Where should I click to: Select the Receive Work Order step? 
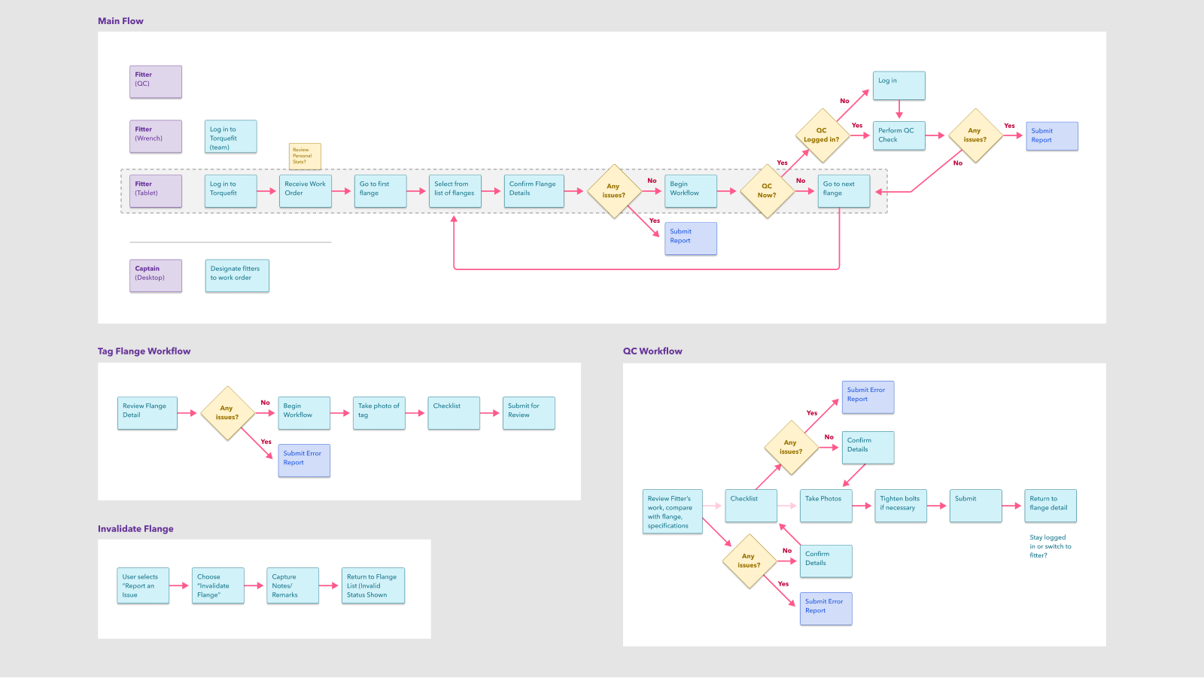[x=306, y=191]
